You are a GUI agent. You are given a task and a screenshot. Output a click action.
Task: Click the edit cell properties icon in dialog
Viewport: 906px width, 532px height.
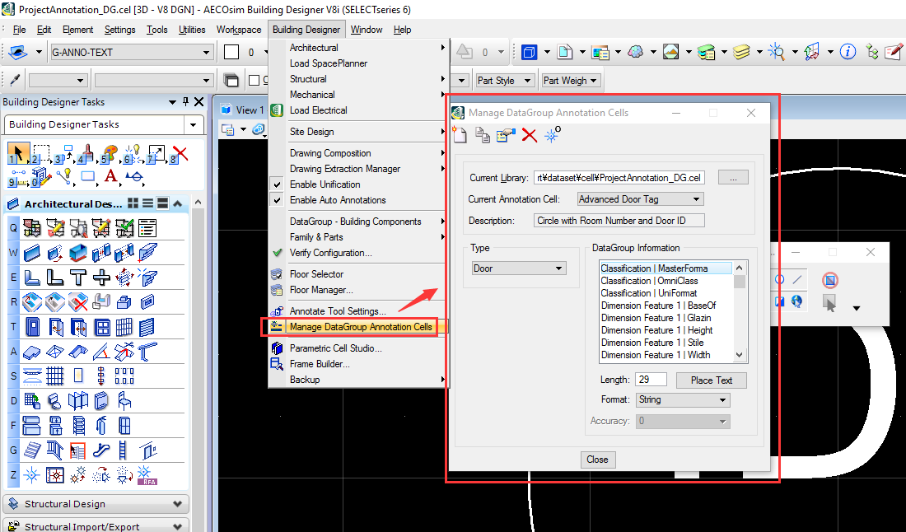pos(506,135)
